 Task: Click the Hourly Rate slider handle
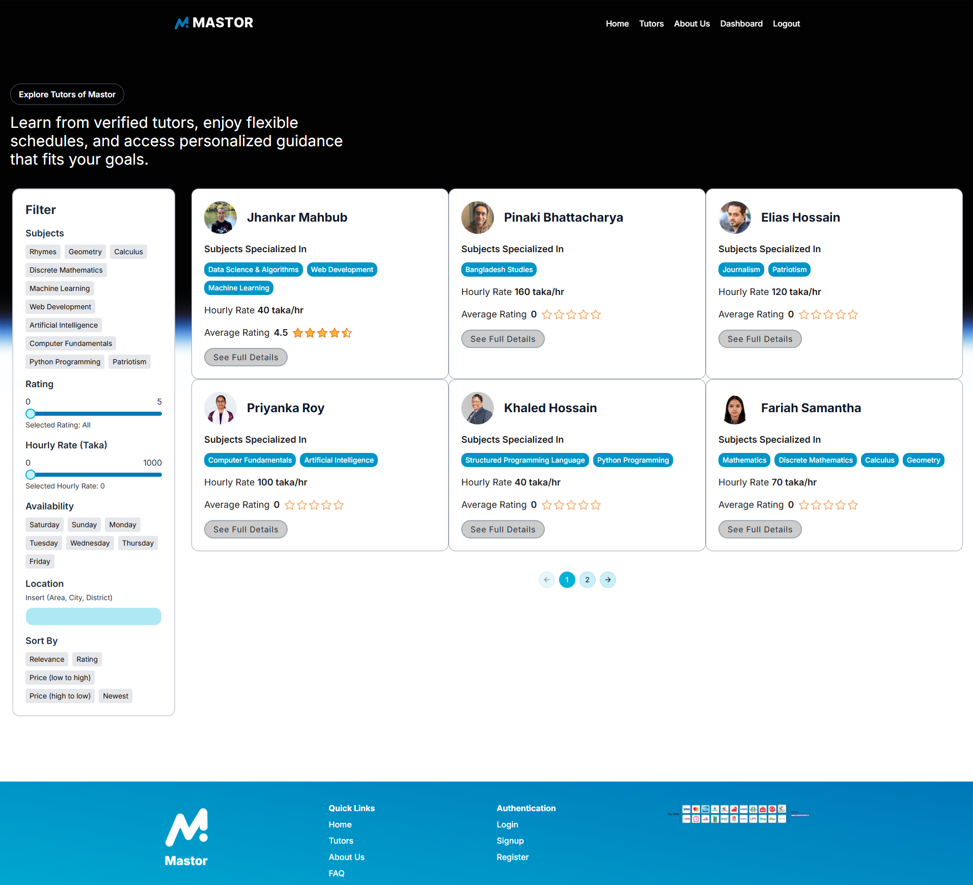(31, 475)
